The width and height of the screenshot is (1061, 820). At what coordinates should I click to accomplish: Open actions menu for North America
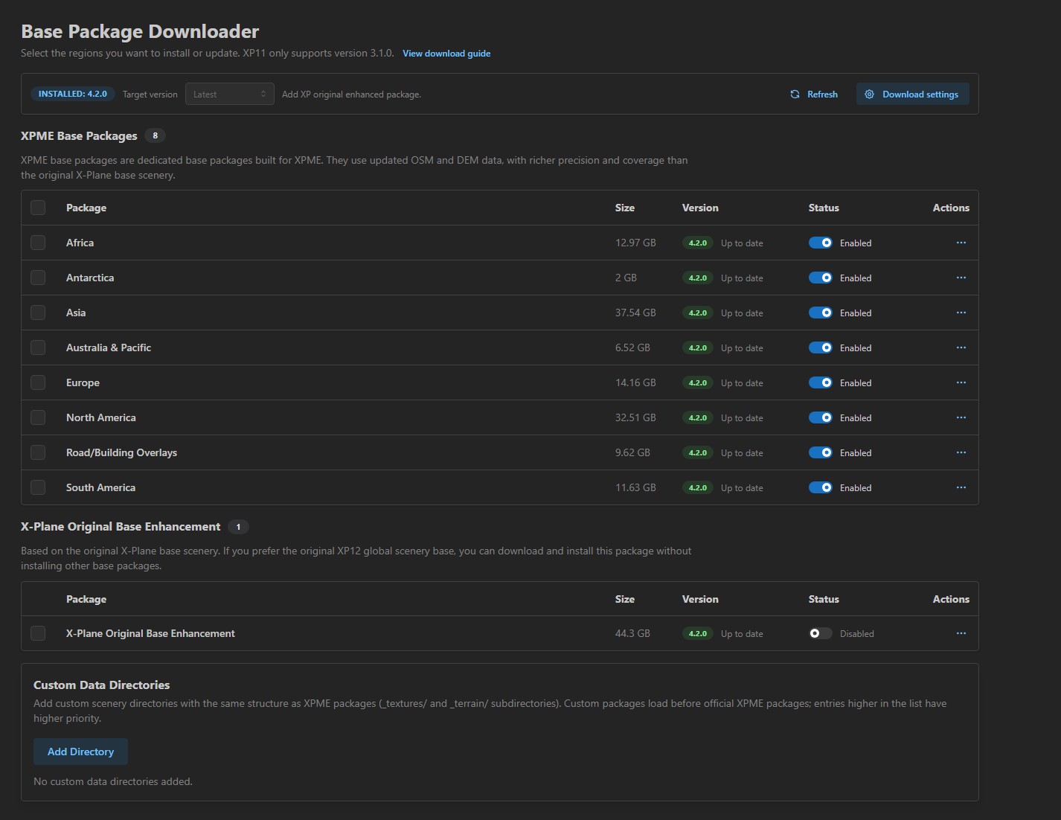coord(961,417)
